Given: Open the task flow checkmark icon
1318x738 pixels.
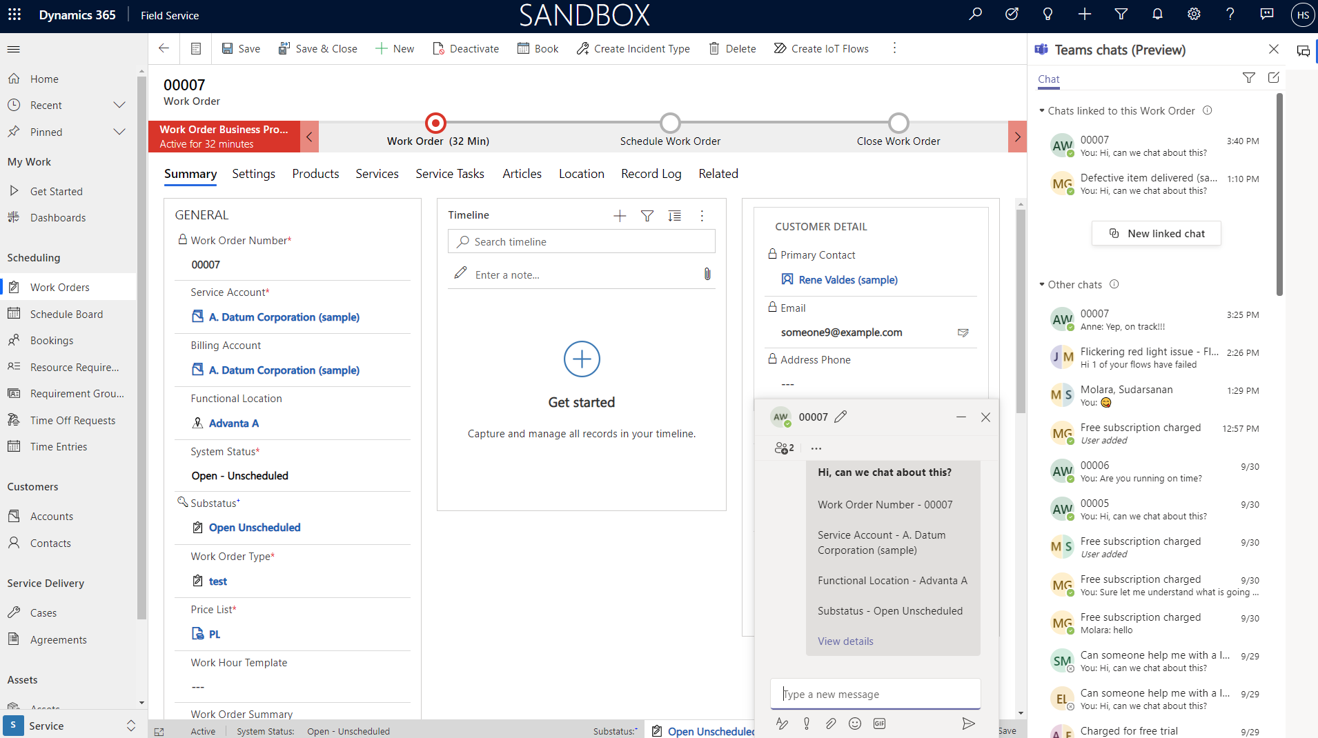Looking at the screenshot, I should click(1012, 14).
